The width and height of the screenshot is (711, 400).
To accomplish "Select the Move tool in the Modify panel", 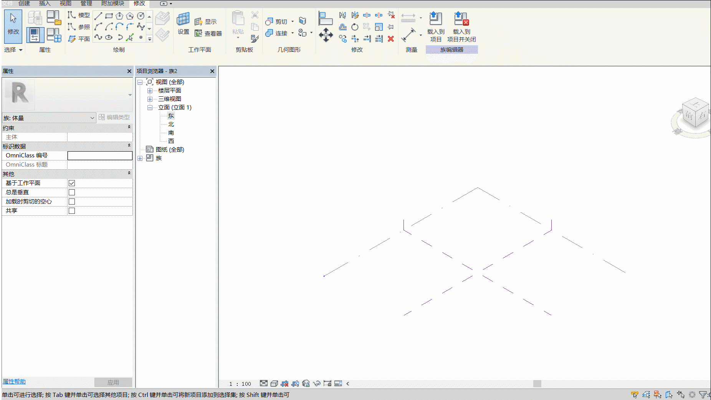I will (x=326, y=35).
